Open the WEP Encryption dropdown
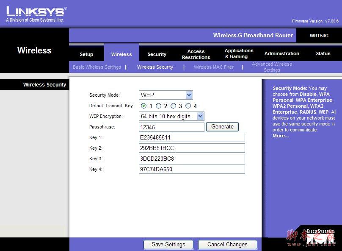Viewport: 342px width, 251px height. [x=171, y=116]
